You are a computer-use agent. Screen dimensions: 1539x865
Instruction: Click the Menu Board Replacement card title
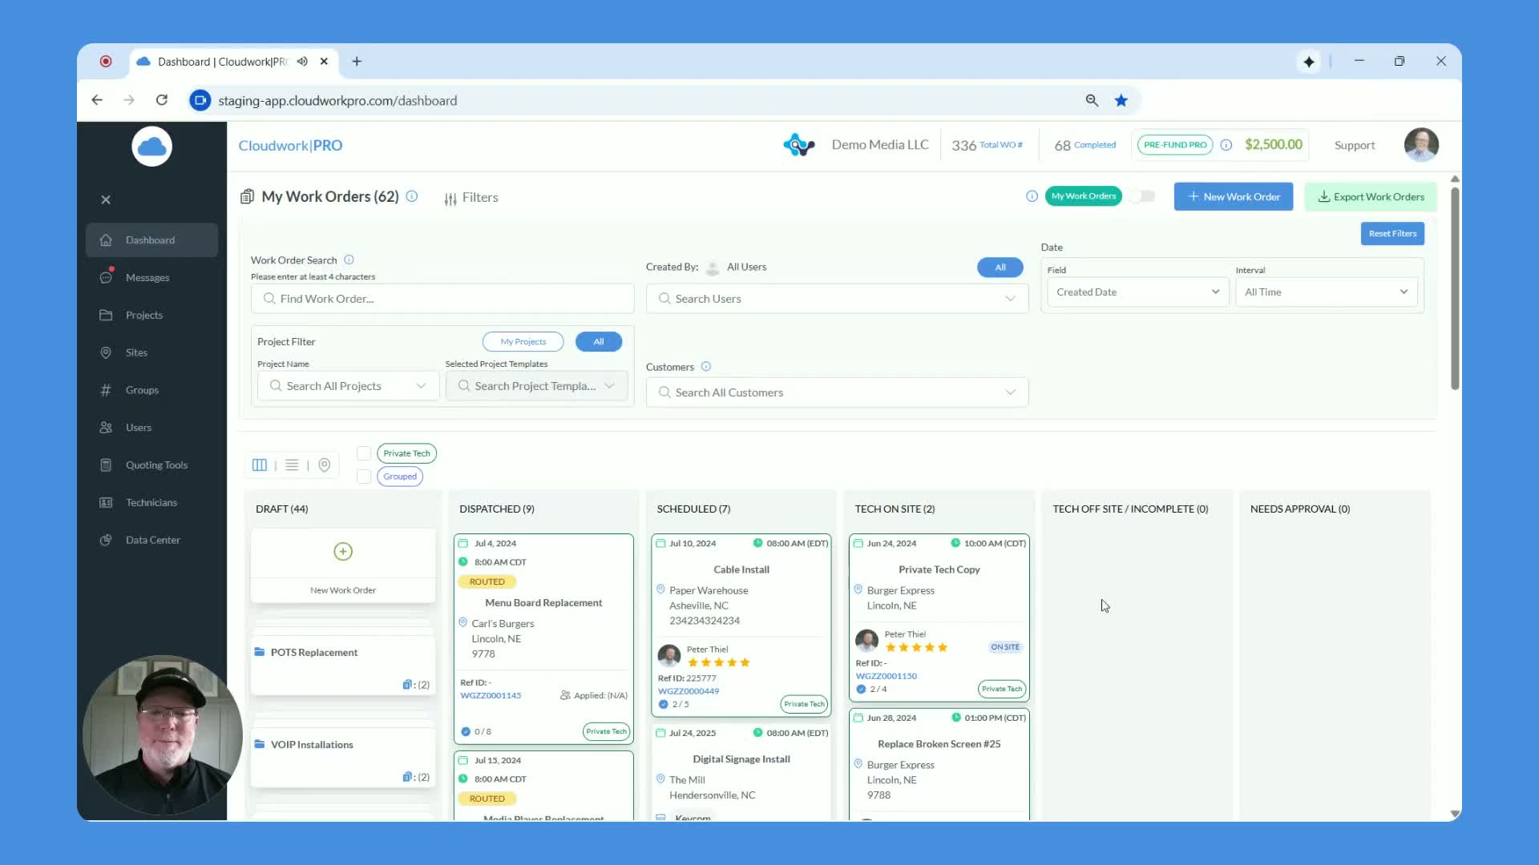tap(543, 603)
